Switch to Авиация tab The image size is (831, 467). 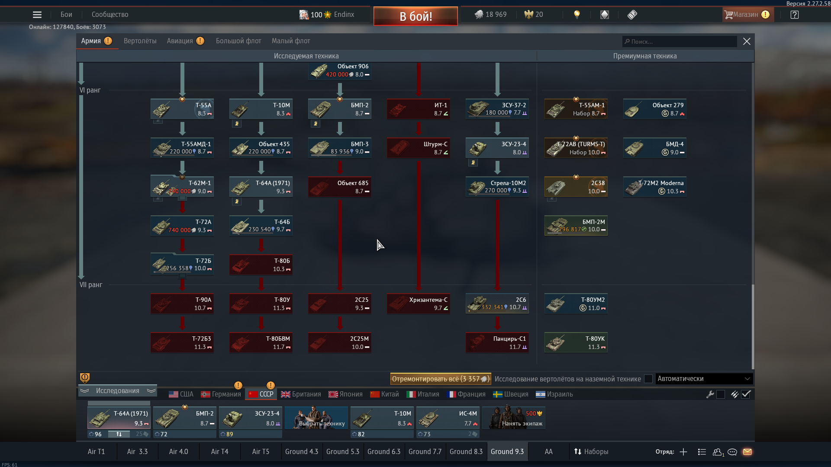tap(180, 41)
